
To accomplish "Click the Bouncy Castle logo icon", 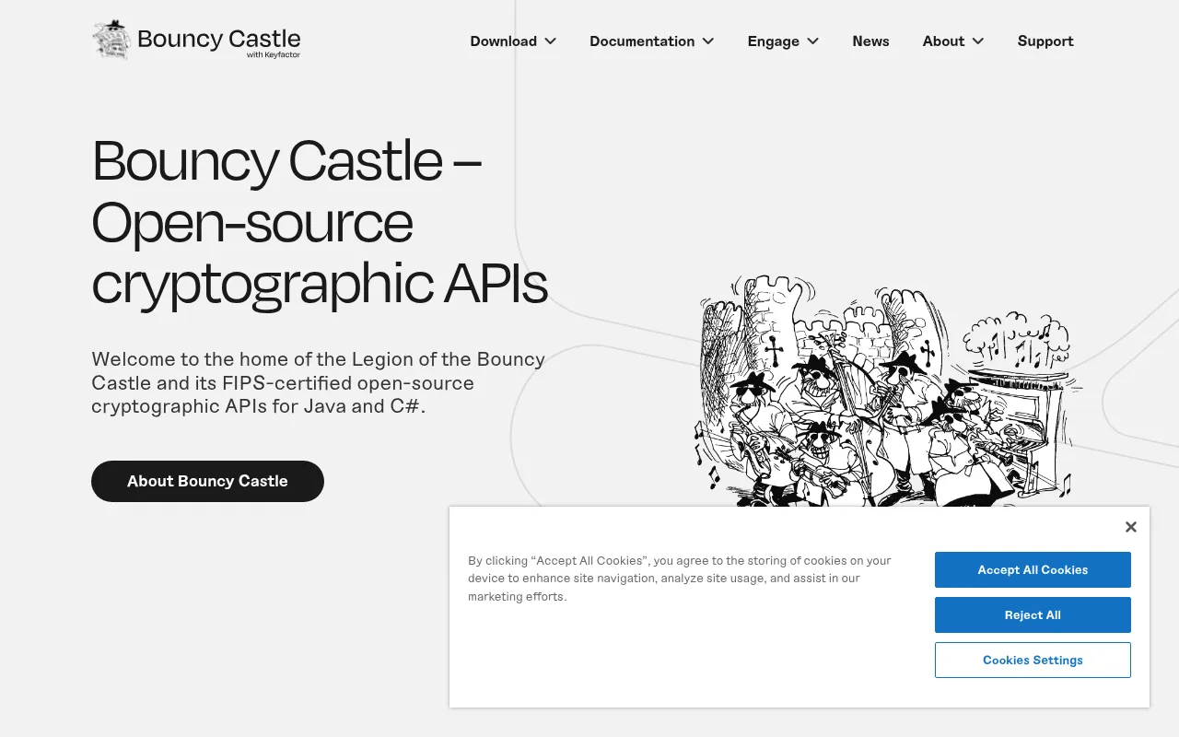I will (x=111, y=40).
